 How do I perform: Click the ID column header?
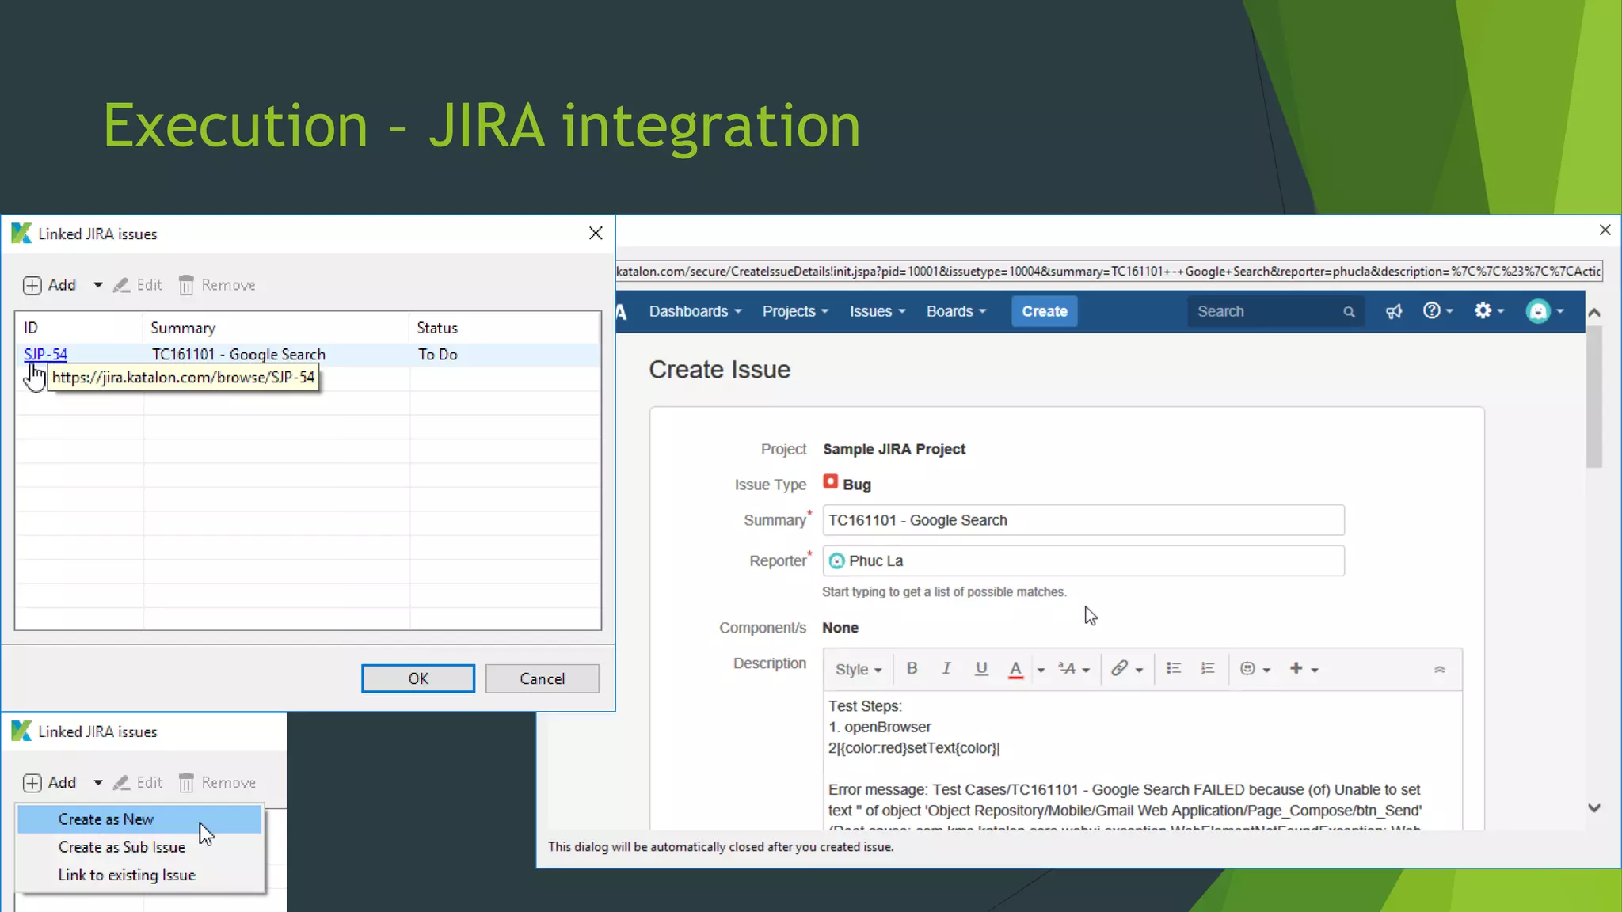coord(79,328)
